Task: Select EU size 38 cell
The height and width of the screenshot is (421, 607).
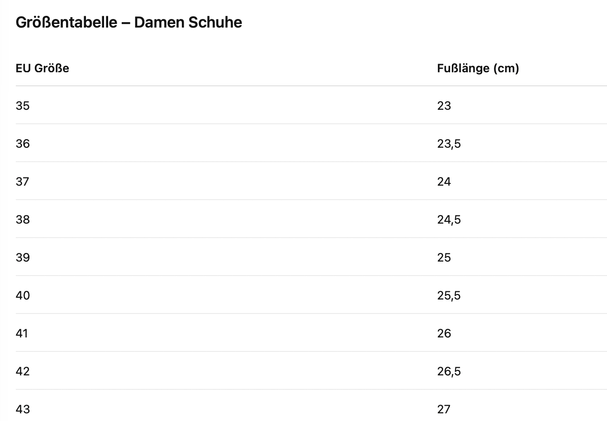Action: [23, 220]
